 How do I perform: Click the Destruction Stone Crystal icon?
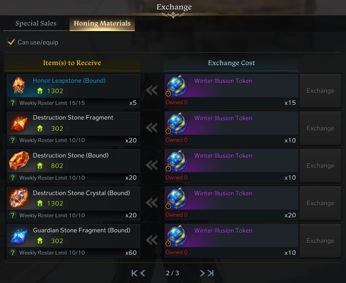click(19, 198)
